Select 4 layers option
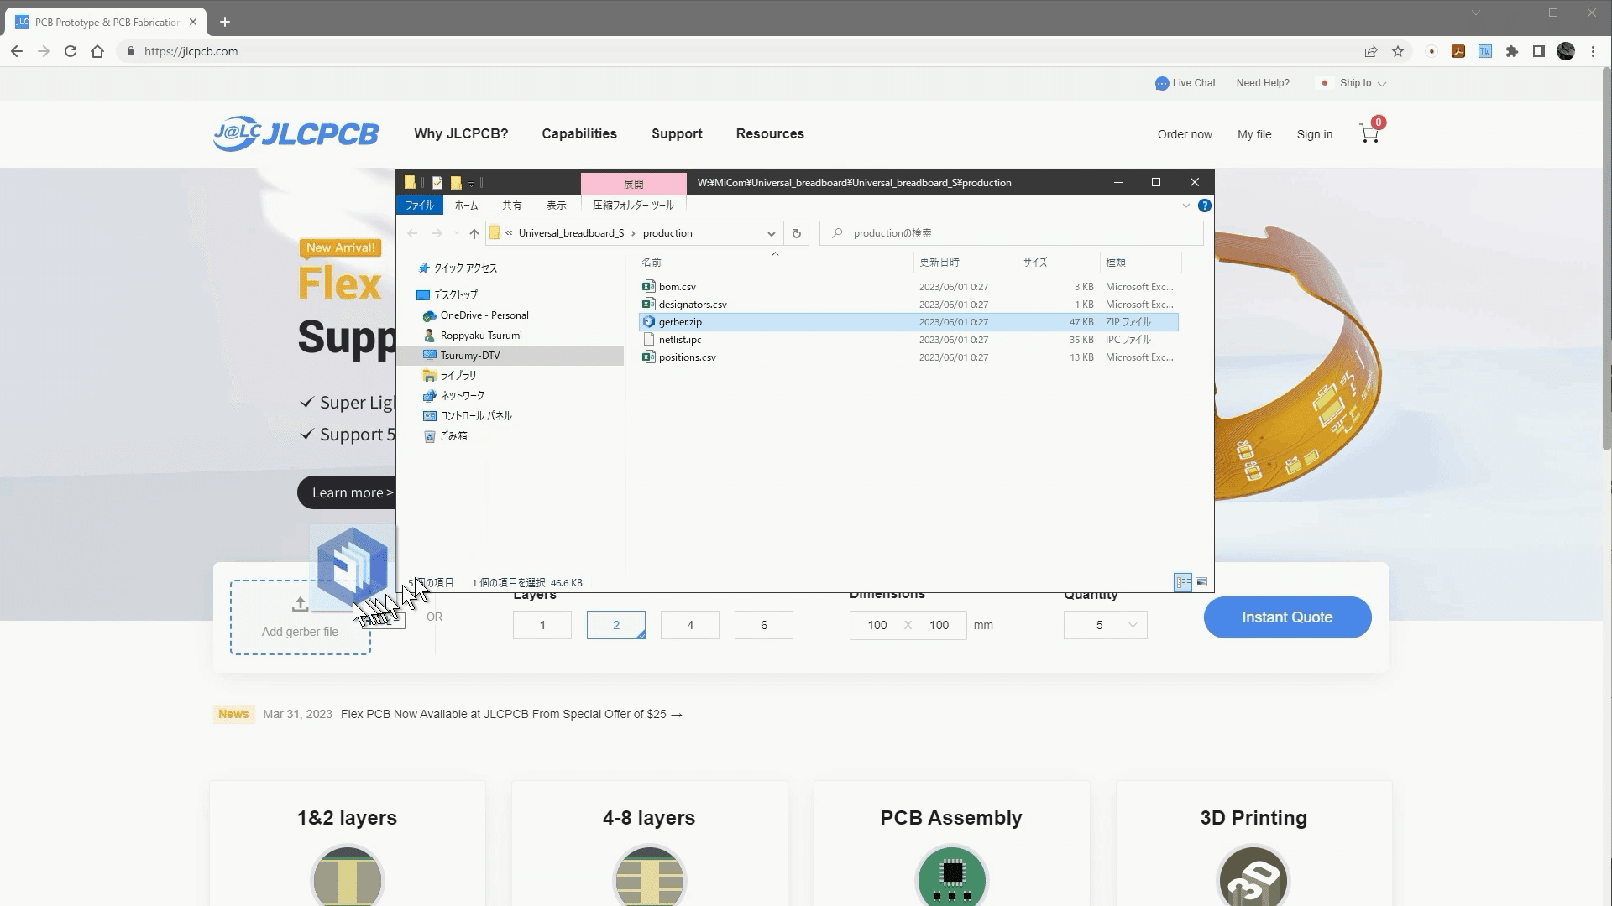 pyautogui.click(x=690, y=625)
